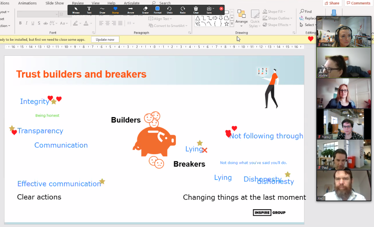Pick the left brace shape in gallery
Image resolution: width=374 pixels, height=227 pixels.
click(x=215, y=24)
